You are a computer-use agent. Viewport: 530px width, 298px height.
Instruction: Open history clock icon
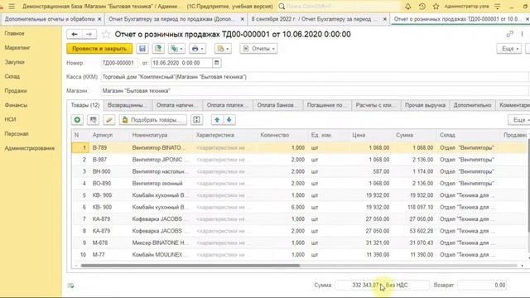pos(422,7)
